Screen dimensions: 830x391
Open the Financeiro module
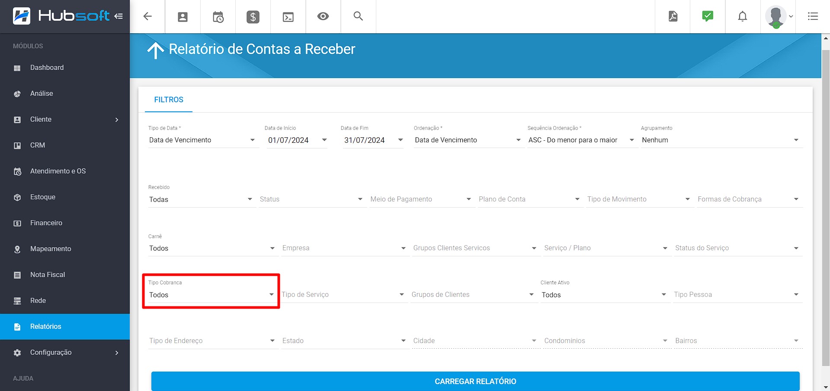(x=65, y=223)
